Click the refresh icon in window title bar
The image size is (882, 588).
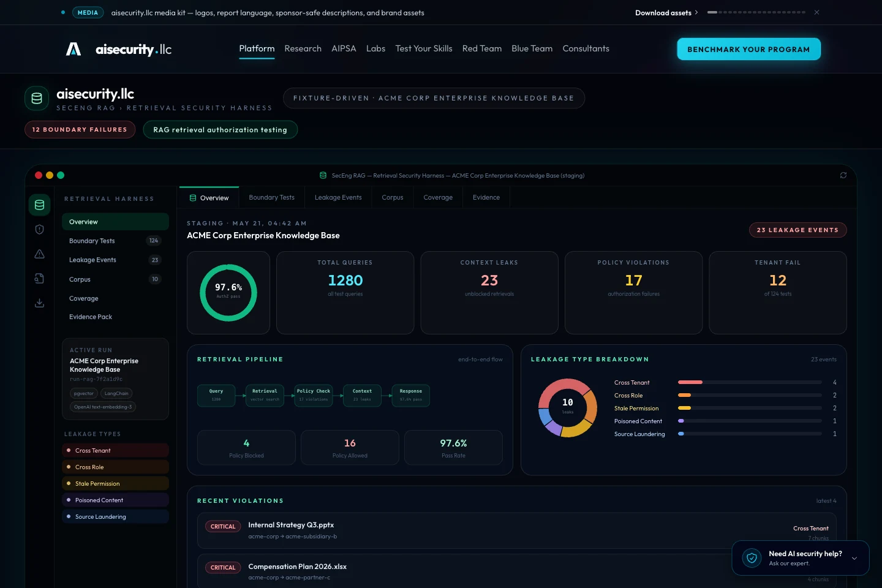click(x=843, y=175)
